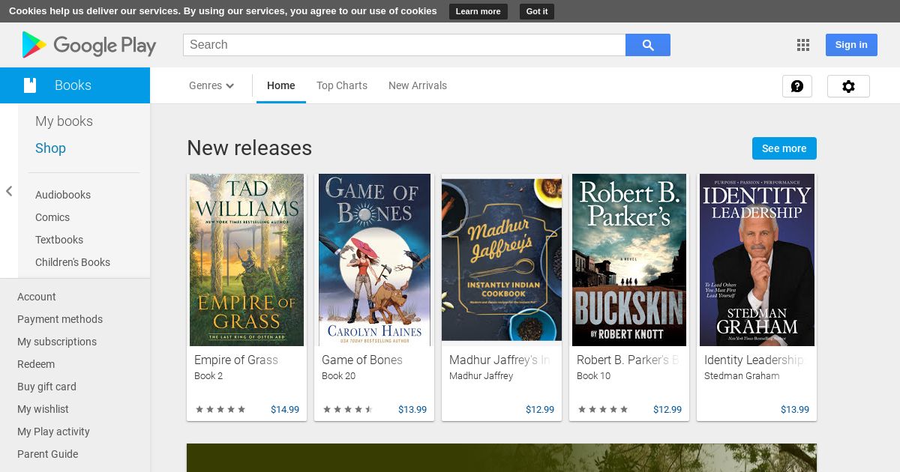Screen dimensions: 900x472
Task: Click Robert B. Parker's star rating
Action: tap(603, 410)
